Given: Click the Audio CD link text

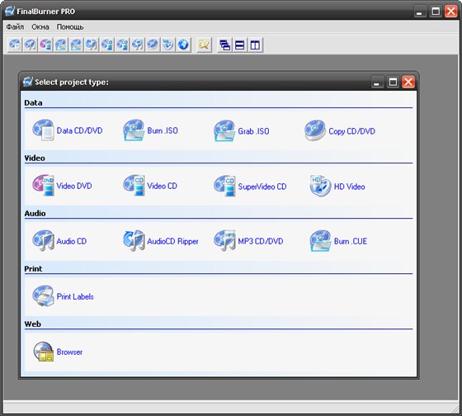Looking at the screenshot, I should pyautogui.click(x=72, y=242).
